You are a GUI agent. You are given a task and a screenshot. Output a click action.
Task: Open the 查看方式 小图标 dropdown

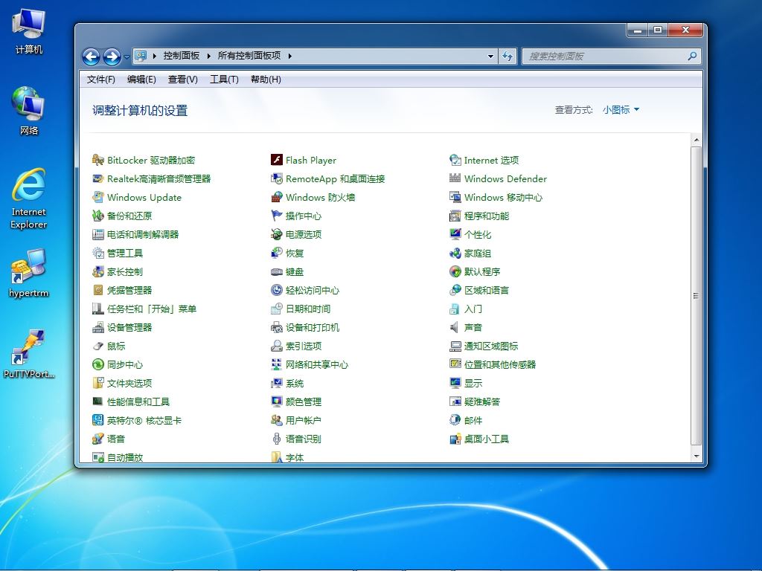[x=621, y=110]
